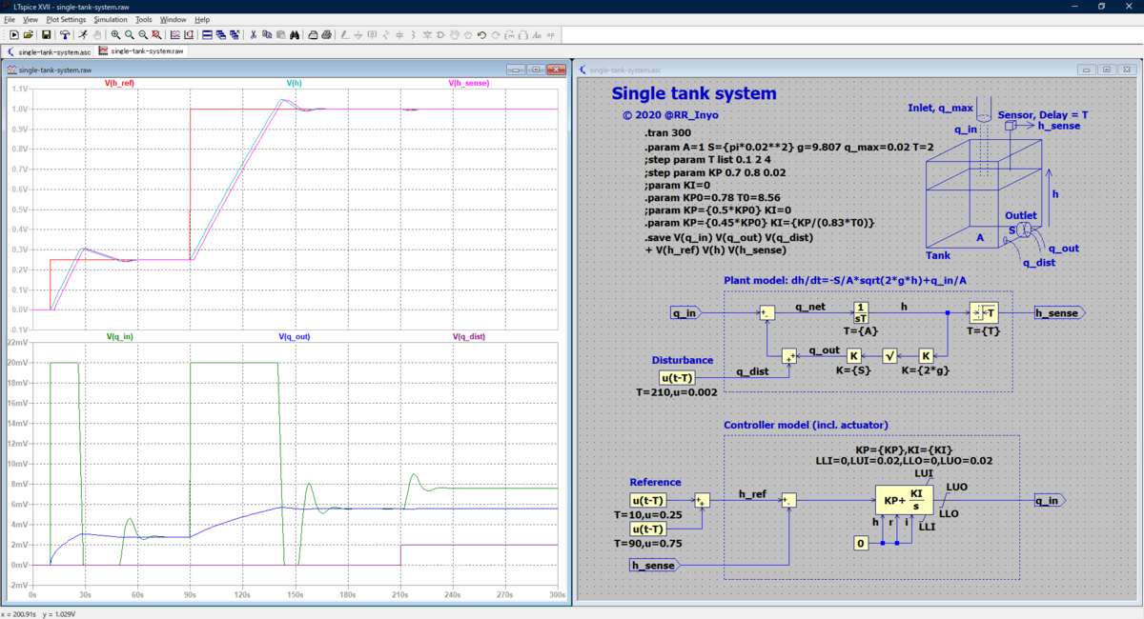1144x619 pixels.
Task: Open the Plot Settings menu
Action: point(66,19)
